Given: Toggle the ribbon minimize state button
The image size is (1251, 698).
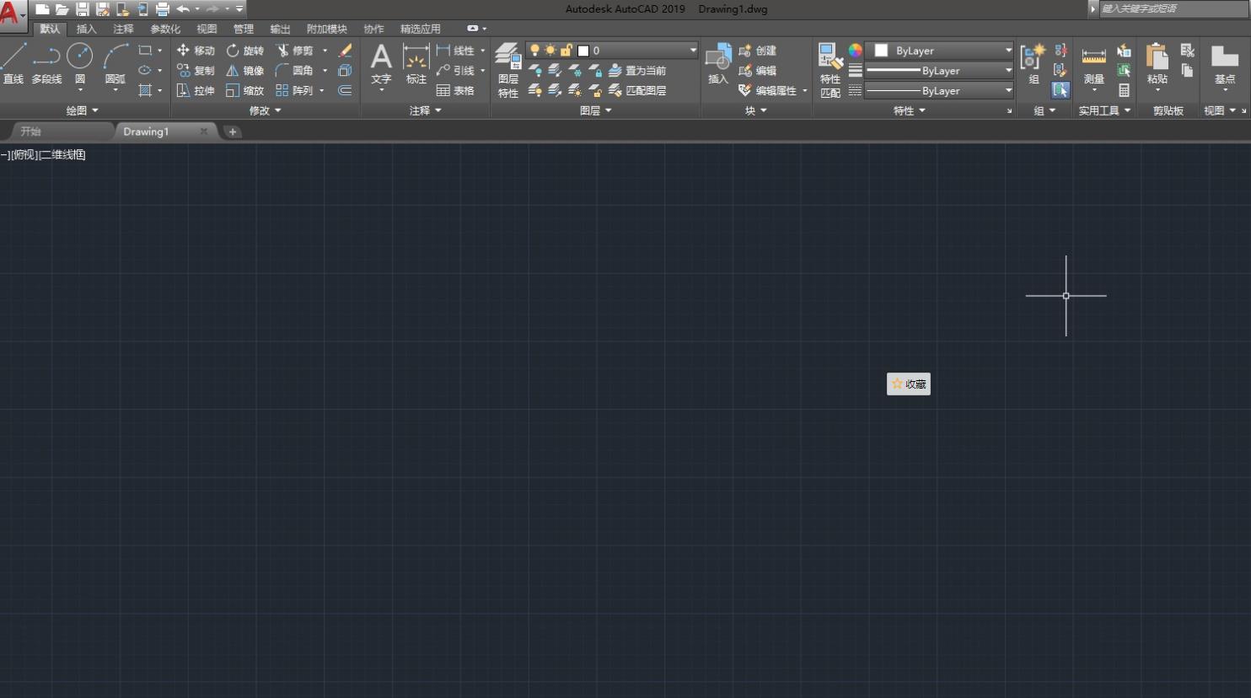Looking at the screenshot, I should [473, 29].
